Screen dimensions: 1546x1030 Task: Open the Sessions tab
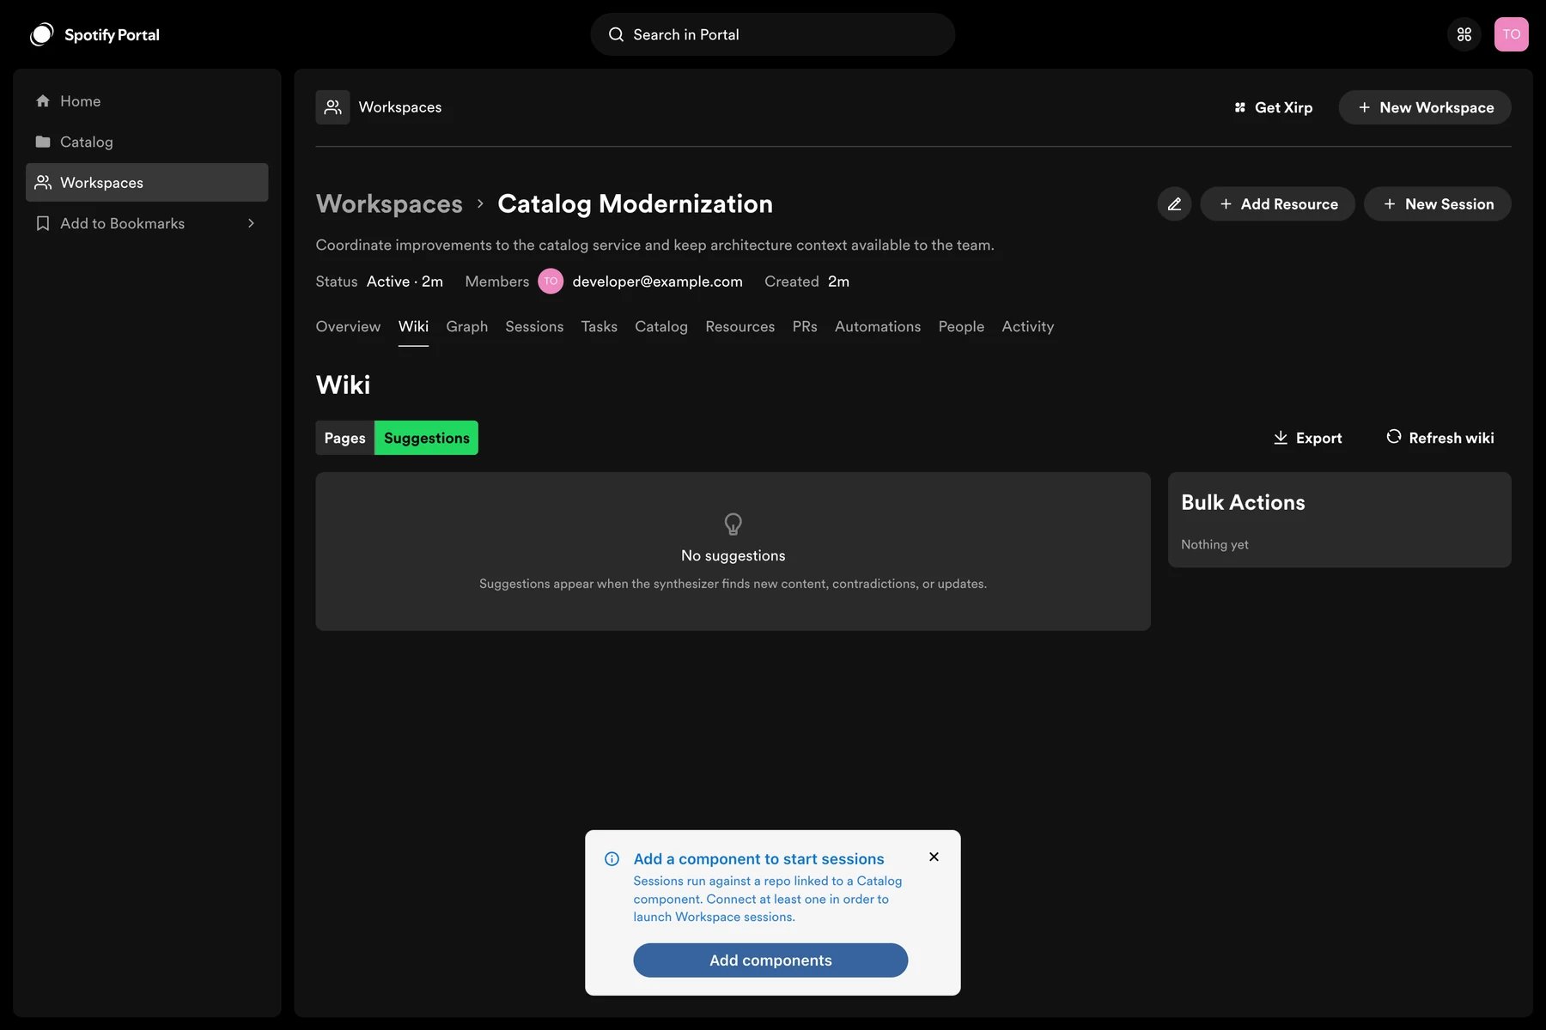click(x=534, y=327)
